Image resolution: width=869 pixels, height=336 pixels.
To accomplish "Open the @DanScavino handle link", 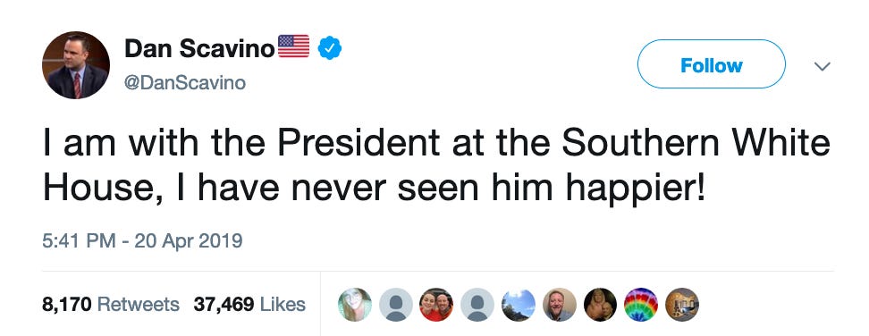I will click(186, 83).
